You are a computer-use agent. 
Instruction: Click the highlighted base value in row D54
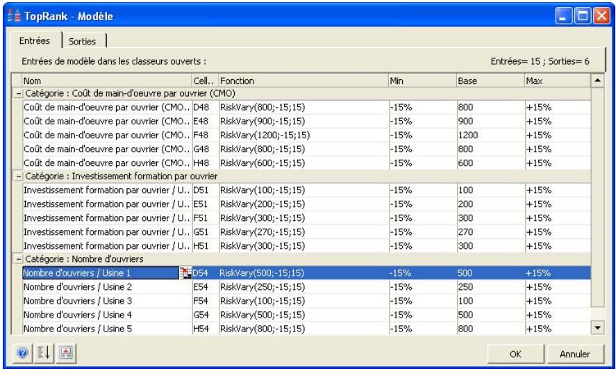[465, 272]
